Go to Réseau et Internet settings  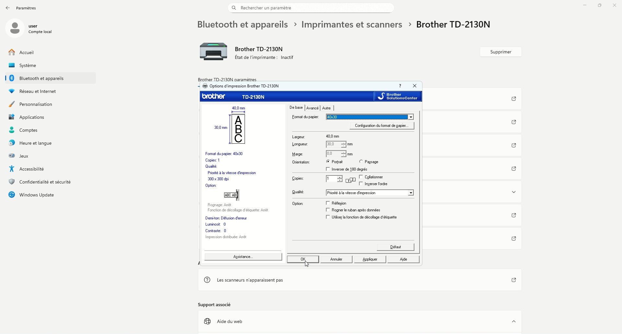[x=51, y=91]
